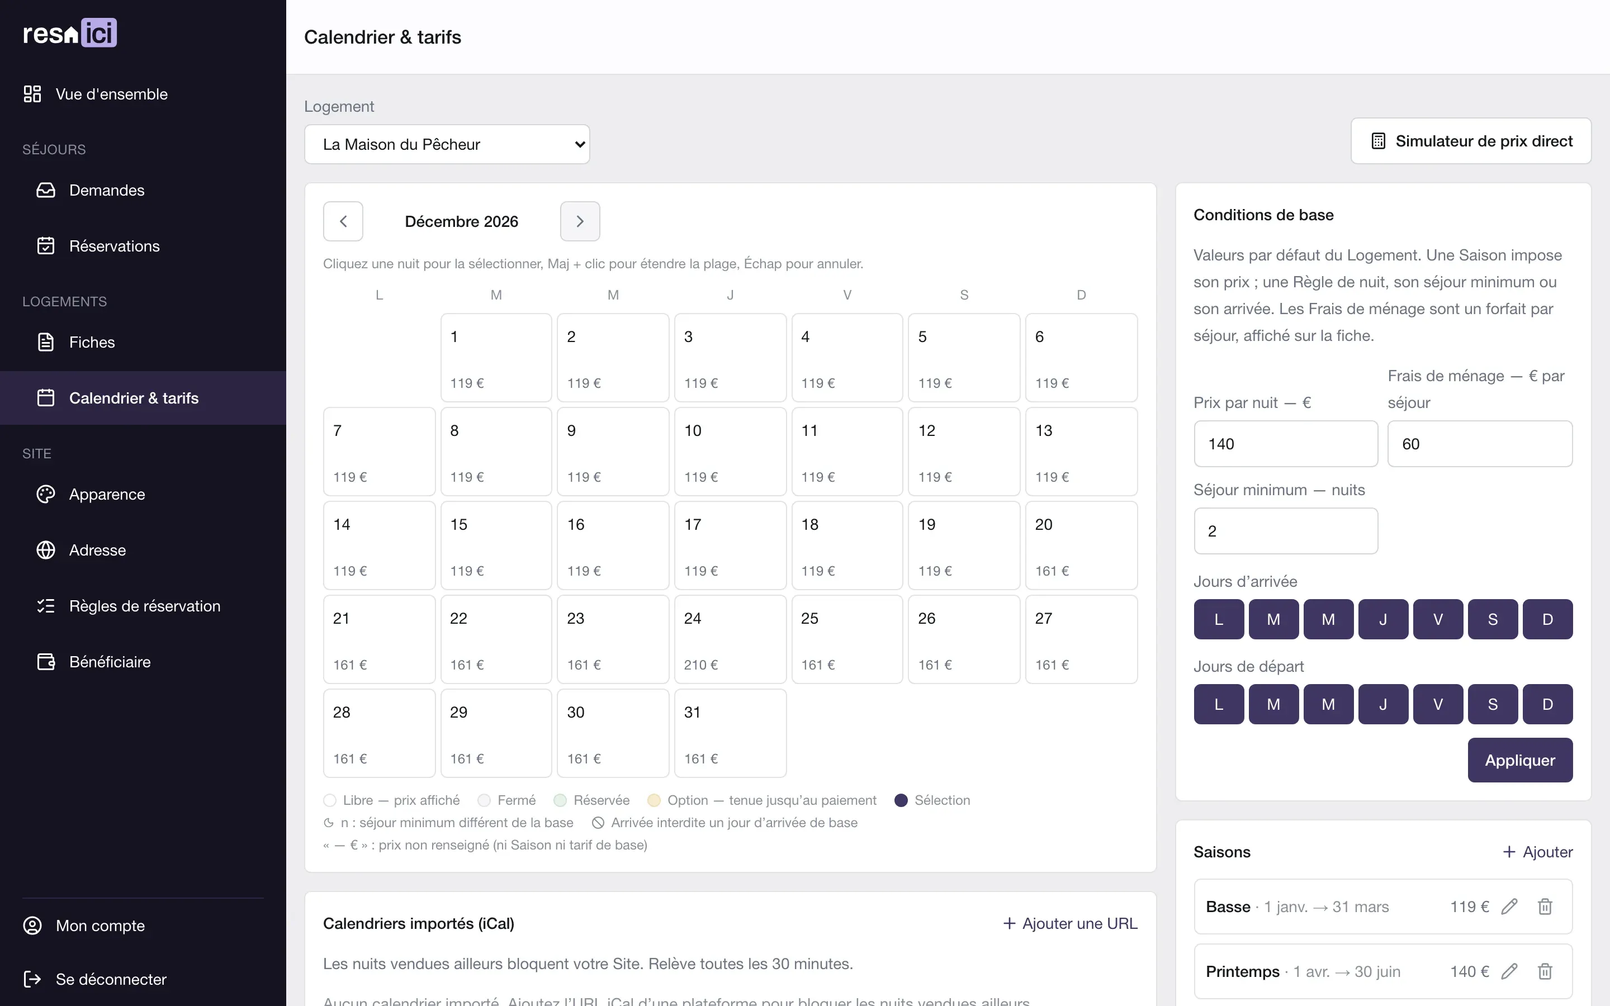This screenshot has height=1006, width=1610.
Task: Open Vue d'ensemble in sidebar
Action: [x=143, y=94]
